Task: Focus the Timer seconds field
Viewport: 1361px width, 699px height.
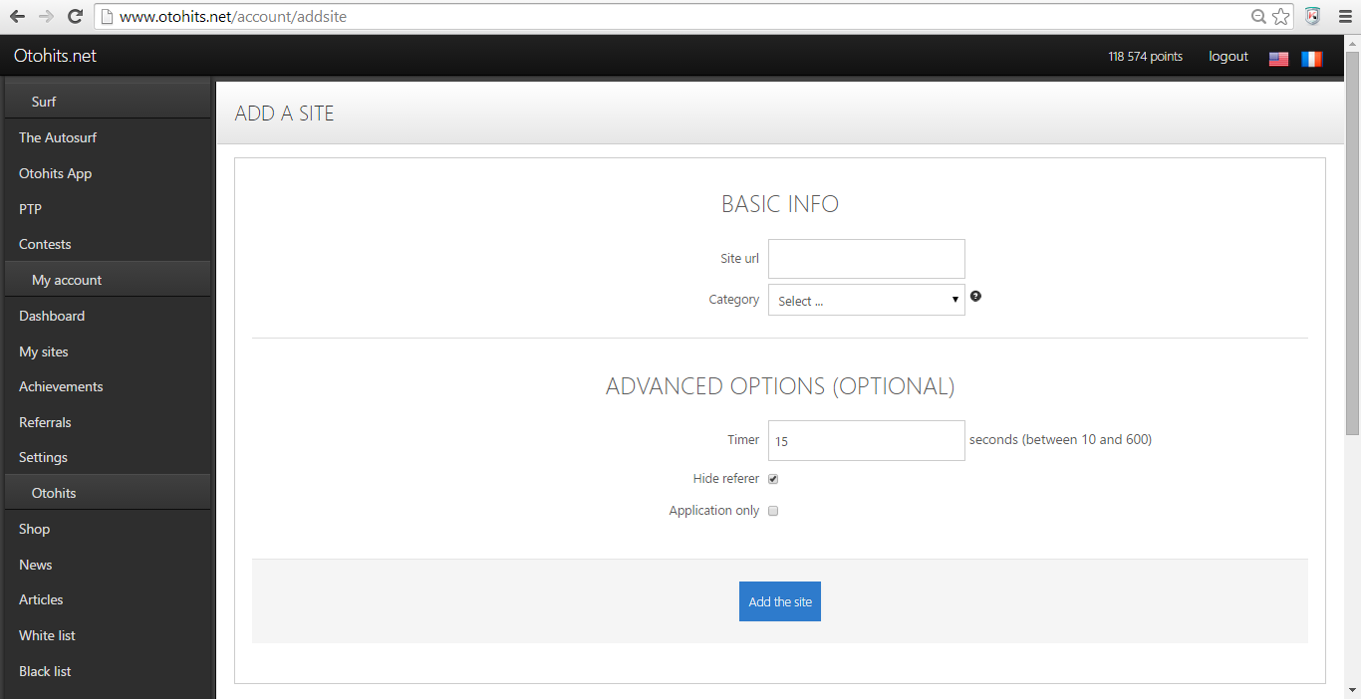Action: (x=867, y=440)
